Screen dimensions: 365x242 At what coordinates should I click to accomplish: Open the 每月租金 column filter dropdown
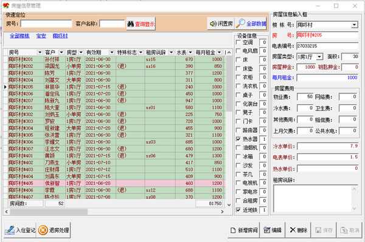[x=219, y=52]
